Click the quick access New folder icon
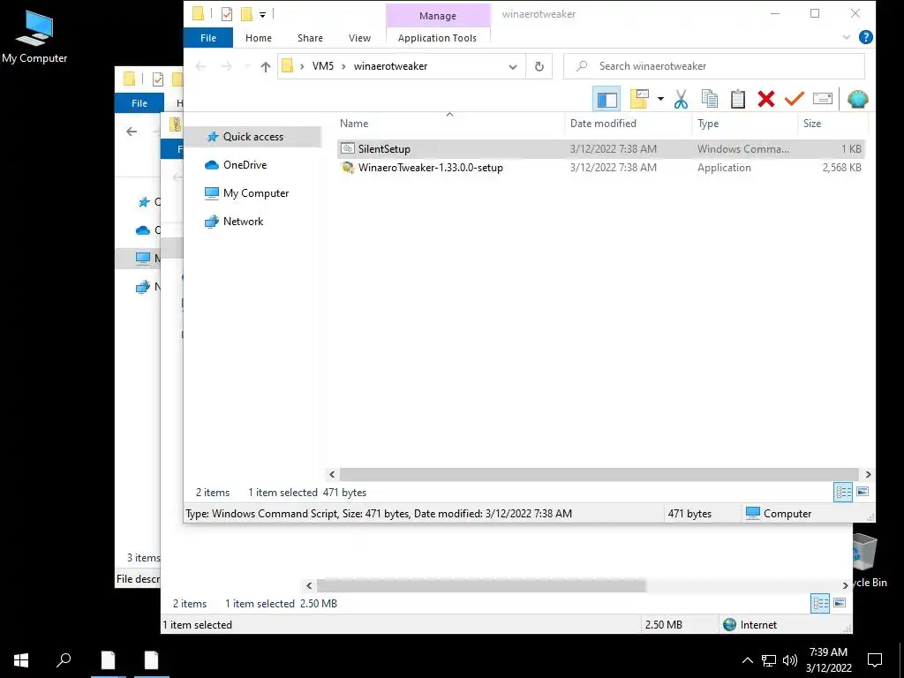The height and width of the screenshot is (678, 904). tap(247, 14)
